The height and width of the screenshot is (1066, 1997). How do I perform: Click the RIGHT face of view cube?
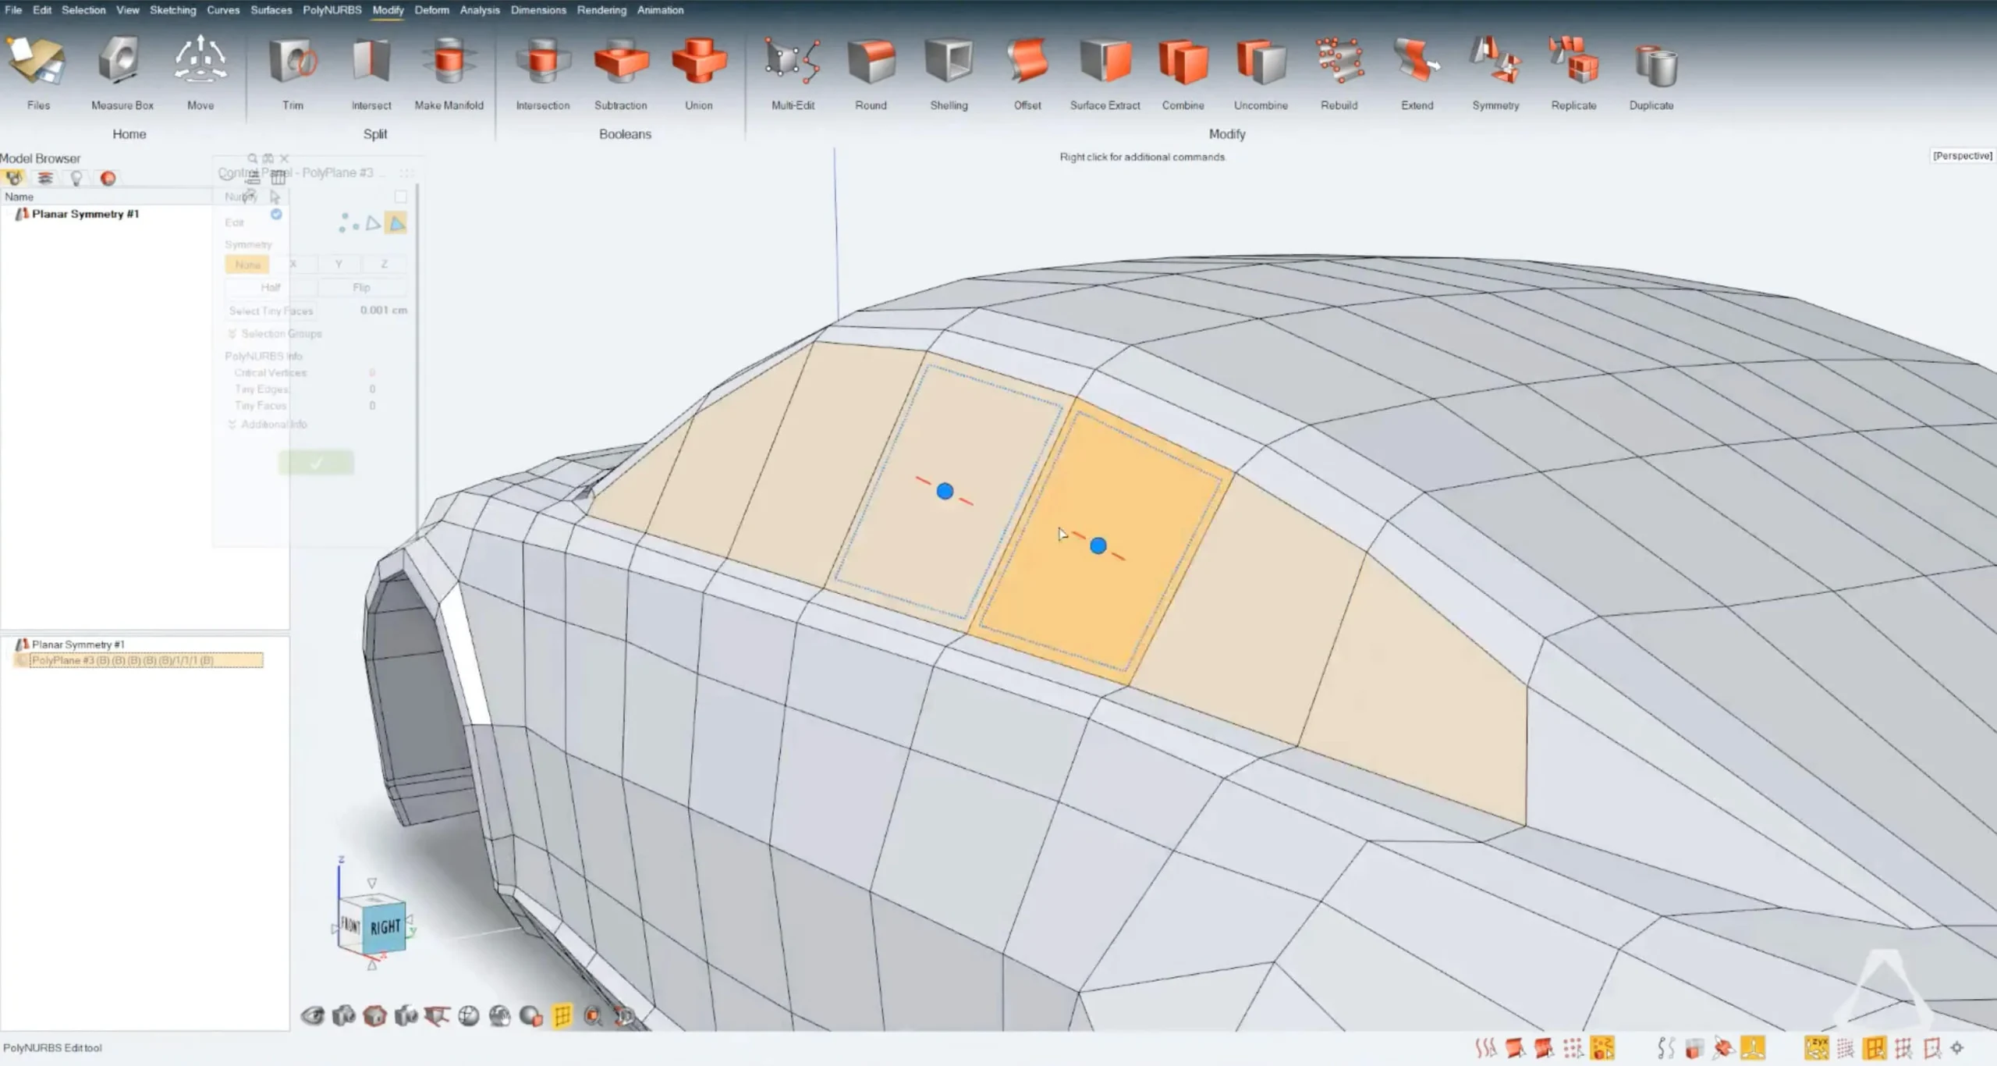[x=385, y=927]
